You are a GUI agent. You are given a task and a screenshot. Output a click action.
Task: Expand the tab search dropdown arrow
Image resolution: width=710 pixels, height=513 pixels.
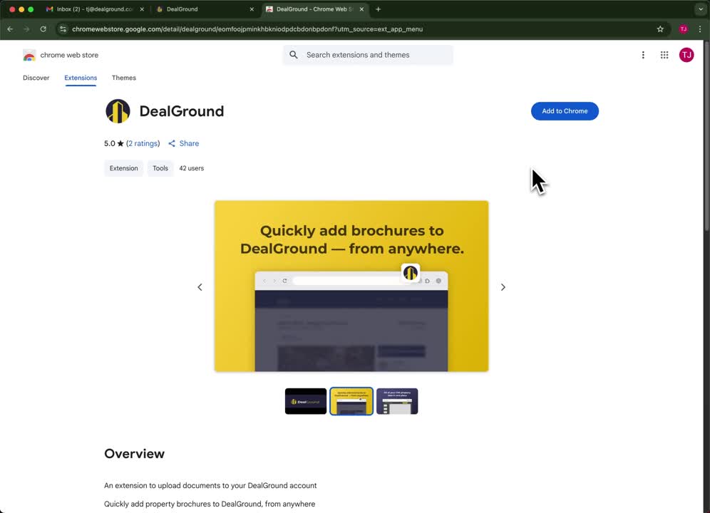pos(701,9)
